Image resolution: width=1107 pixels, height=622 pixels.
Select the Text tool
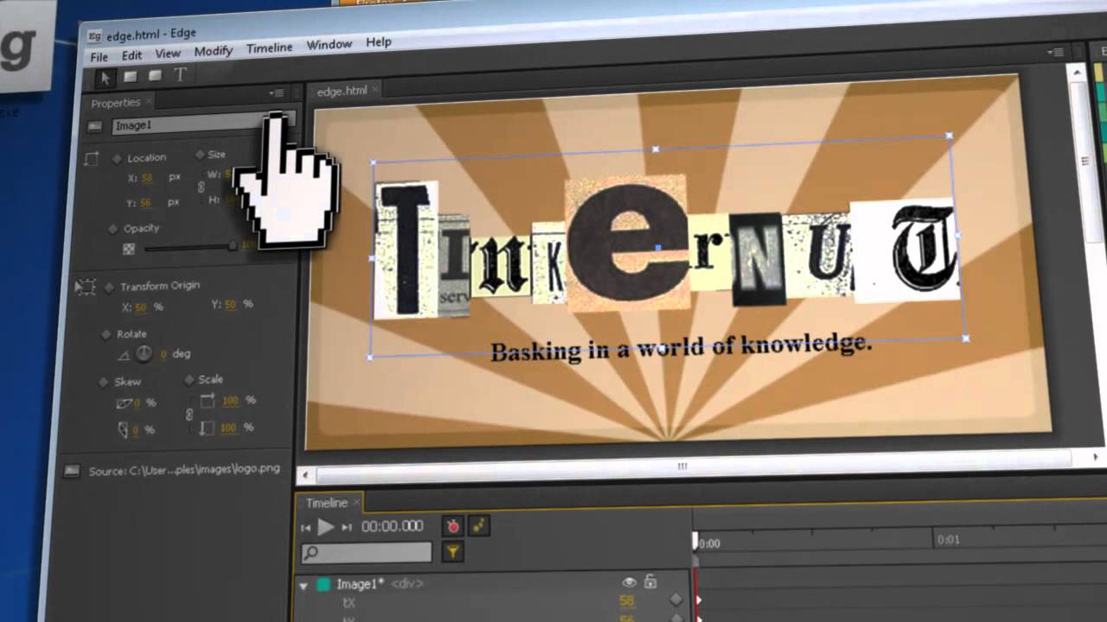(x=180, y=75)
